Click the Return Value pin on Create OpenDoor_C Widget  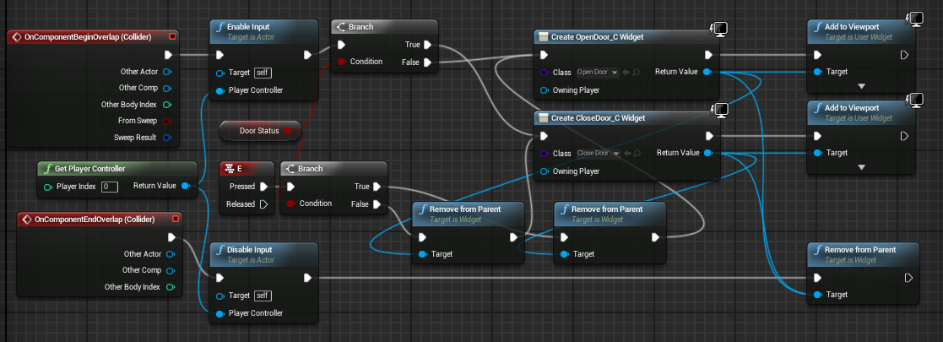pos(707,72)
